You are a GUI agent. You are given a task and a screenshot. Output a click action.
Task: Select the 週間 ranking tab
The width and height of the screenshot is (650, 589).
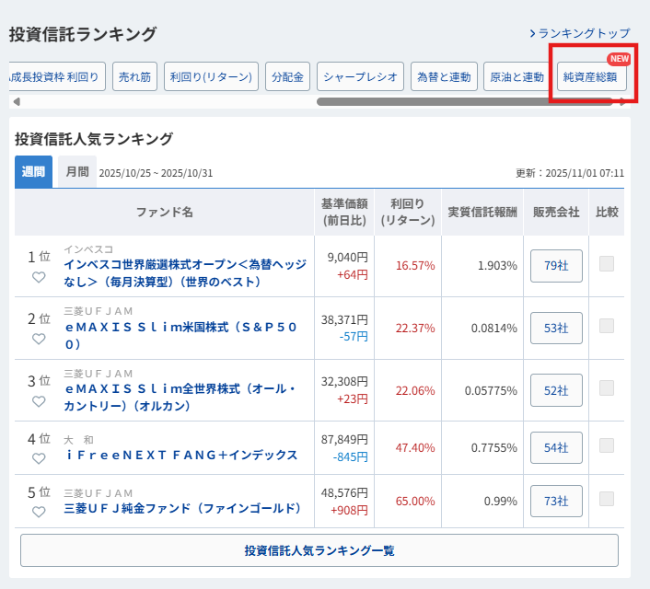coord(33,172)
